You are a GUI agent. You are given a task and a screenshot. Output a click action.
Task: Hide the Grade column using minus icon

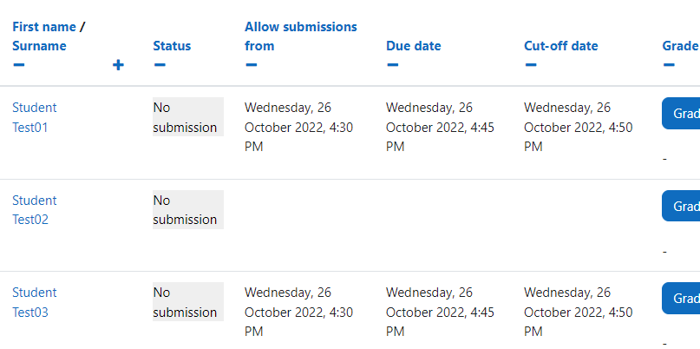click(x=669, y=65)
